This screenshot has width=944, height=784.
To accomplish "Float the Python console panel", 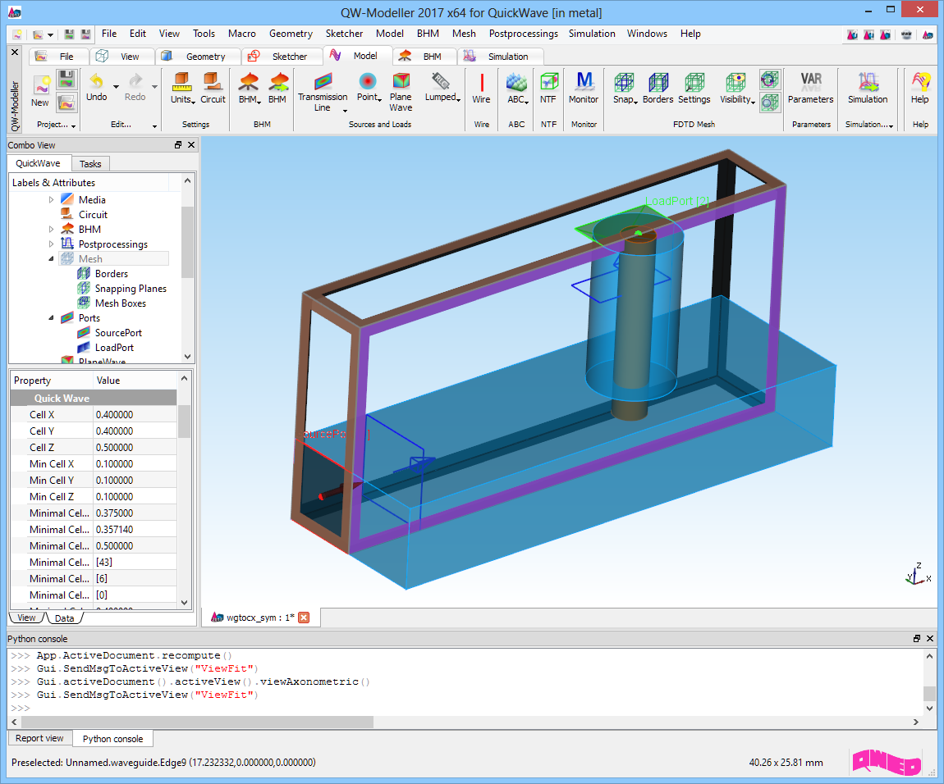I will pos(917,638).
